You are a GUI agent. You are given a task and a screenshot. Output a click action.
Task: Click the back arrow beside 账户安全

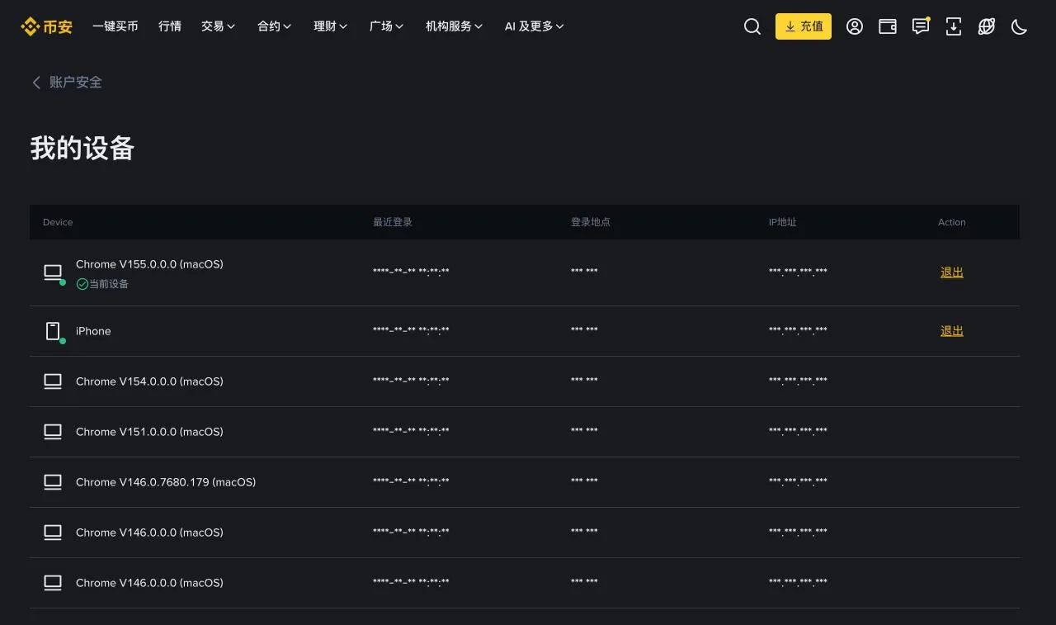click(36, 82)
